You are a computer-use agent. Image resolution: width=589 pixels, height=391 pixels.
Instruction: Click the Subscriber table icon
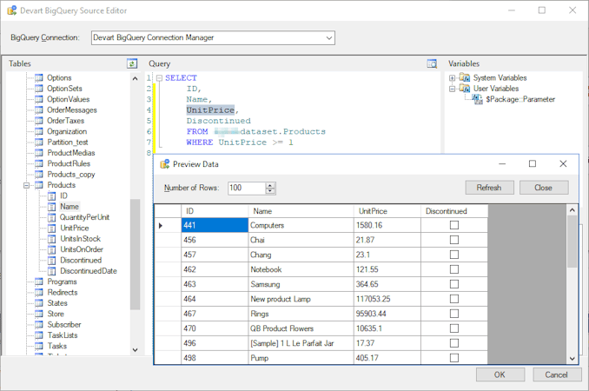point(39,324)
